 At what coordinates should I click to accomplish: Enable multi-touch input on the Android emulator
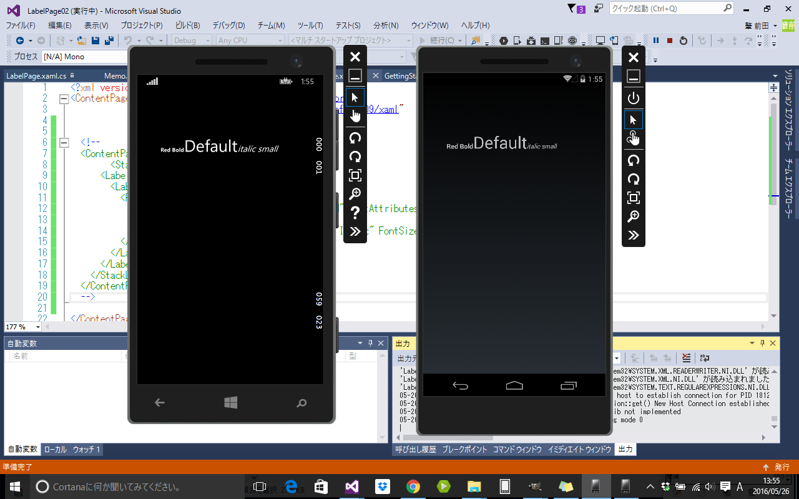click(633, 138)
